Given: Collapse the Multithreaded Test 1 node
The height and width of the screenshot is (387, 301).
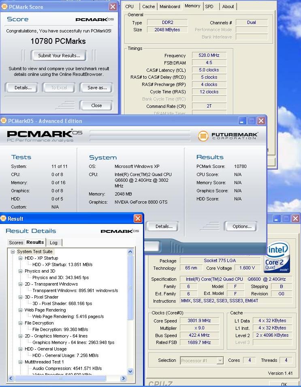Looking at the screenshot, I should click(21, 362).
